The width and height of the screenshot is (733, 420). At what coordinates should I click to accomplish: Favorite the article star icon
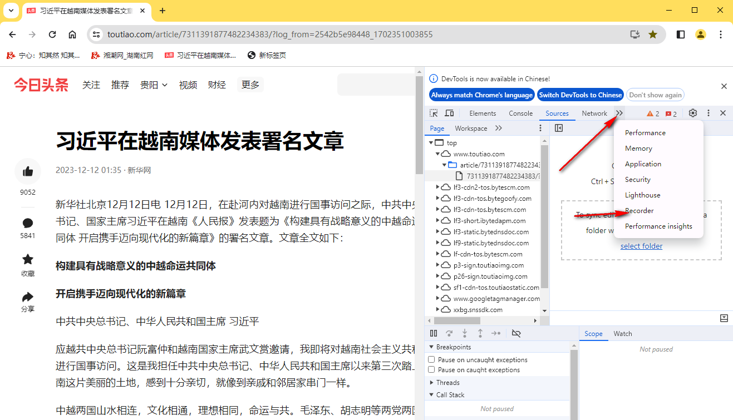click(28, 259)
